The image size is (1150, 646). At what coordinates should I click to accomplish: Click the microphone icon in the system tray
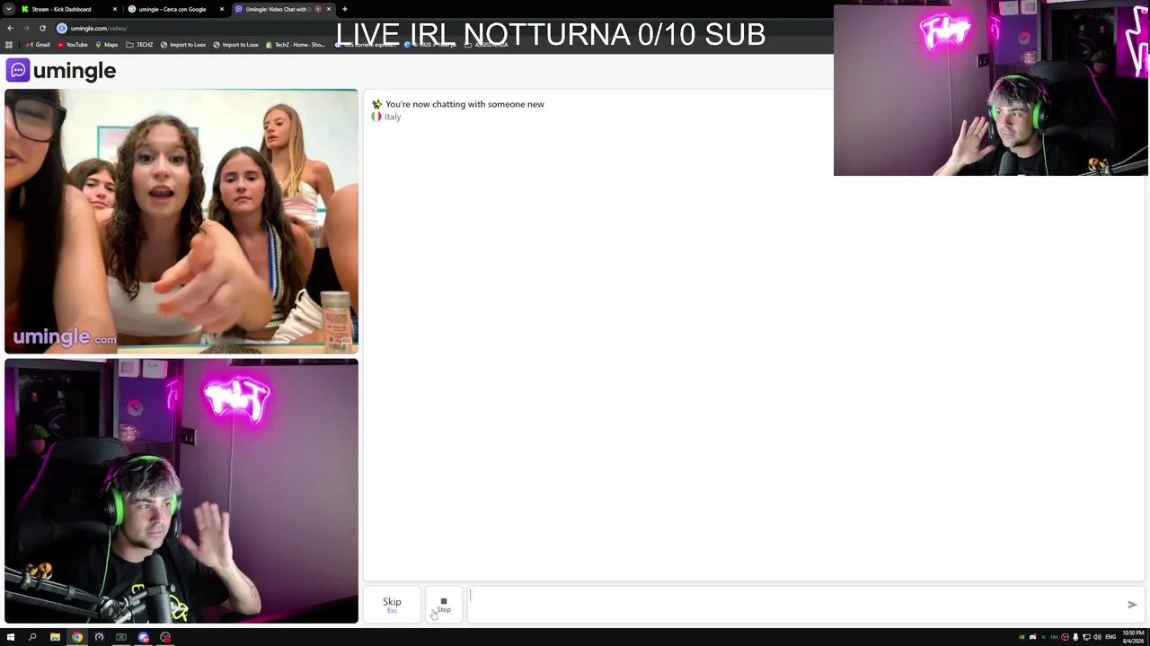point(1075,637)
